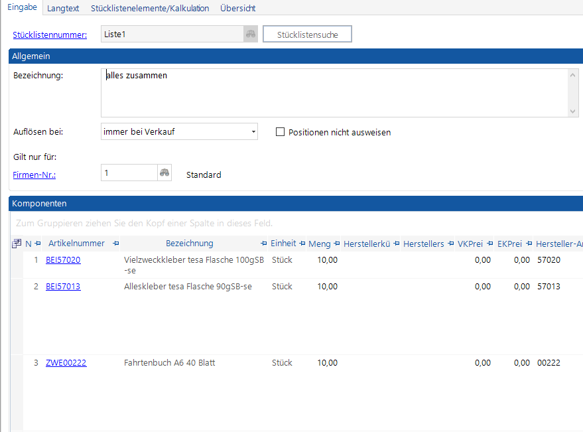
Task: Sort by the Meng column header
Action: (320, 244)
